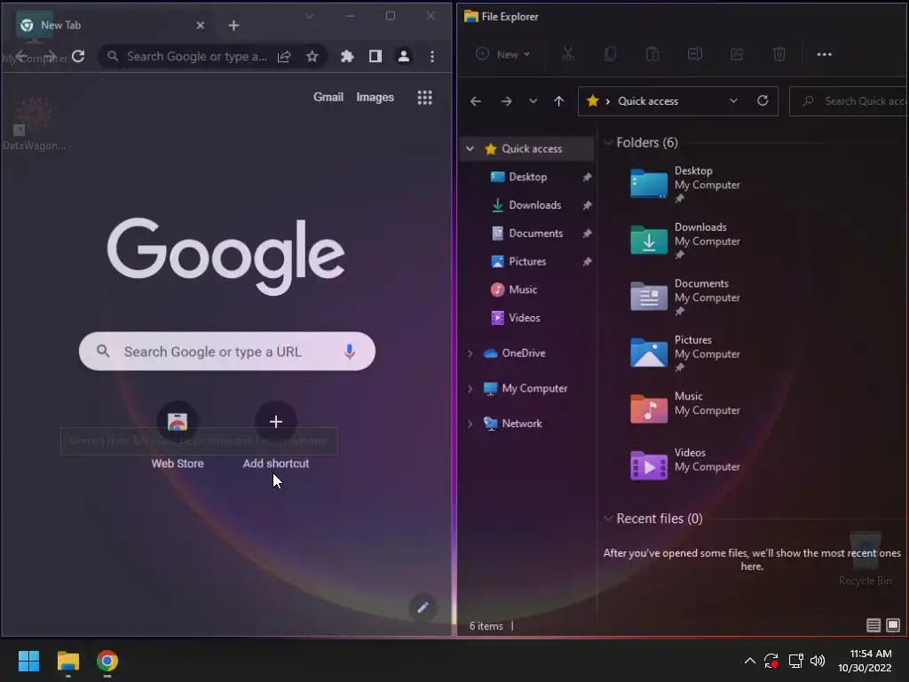The height and width of the screenshot is (682, 909).
Task: Collapse the Folders (6) group
Action: pyautogui.click(x=608, y=143)
